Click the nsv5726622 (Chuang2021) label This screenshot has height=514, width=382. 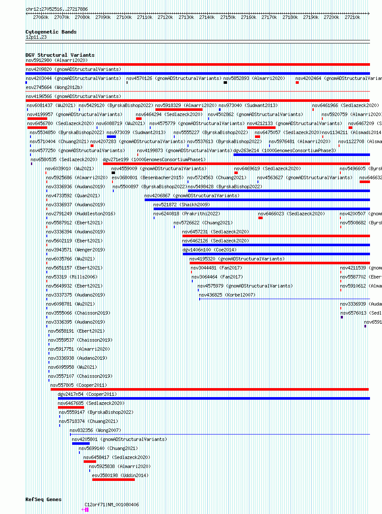coord(203,223)
